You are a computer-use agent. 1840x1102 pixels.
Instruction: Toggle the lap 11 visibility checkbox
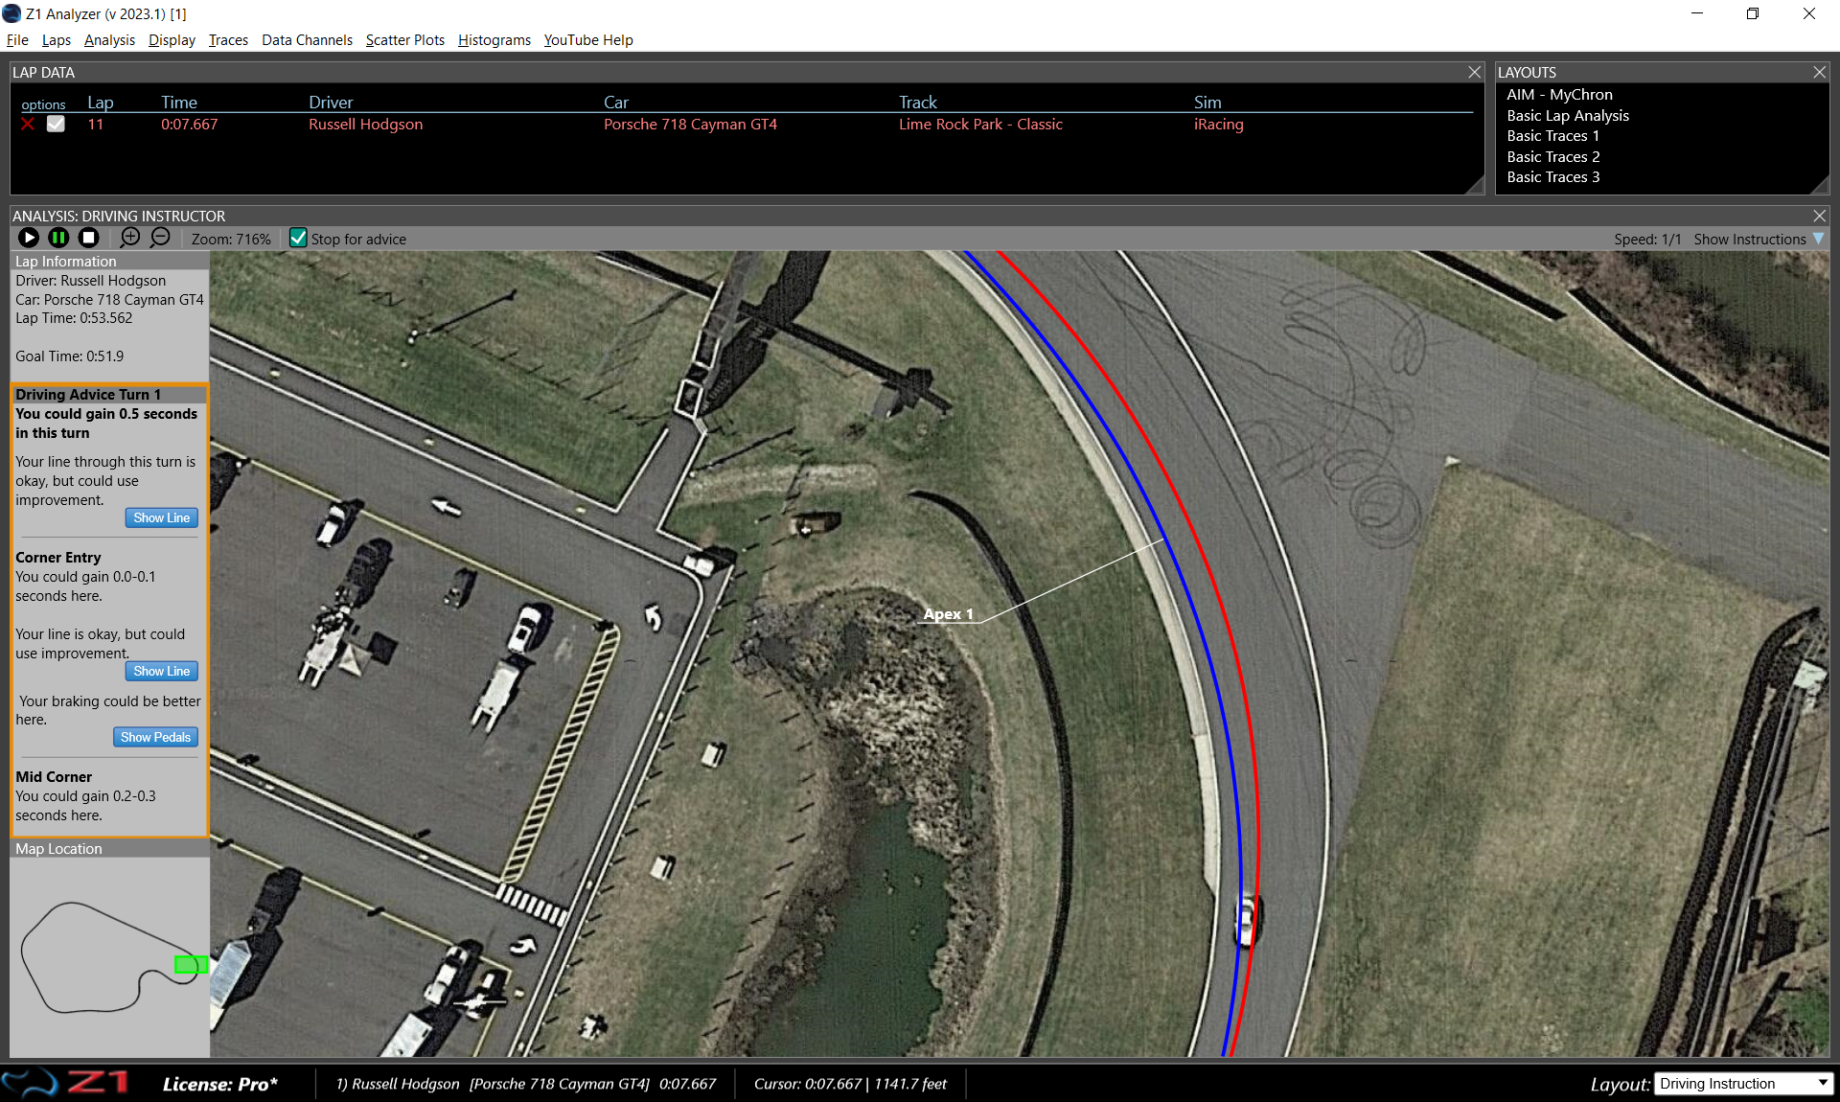click(56, 124)
